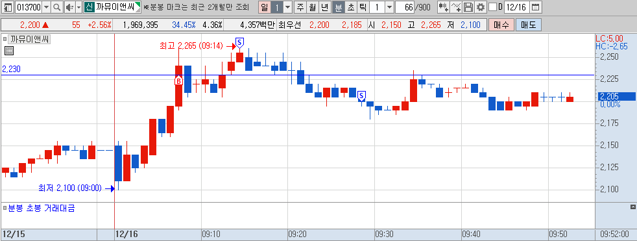This screenshot has width=637, height=241.
Task: Click the high price 2,265 in quote bar
Action: pyautogui.click(x=430, y=25)
